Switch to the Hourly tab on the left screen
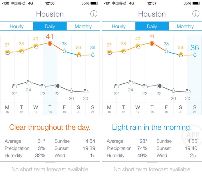This screenshot has width=202, height=177. (17, 26)
